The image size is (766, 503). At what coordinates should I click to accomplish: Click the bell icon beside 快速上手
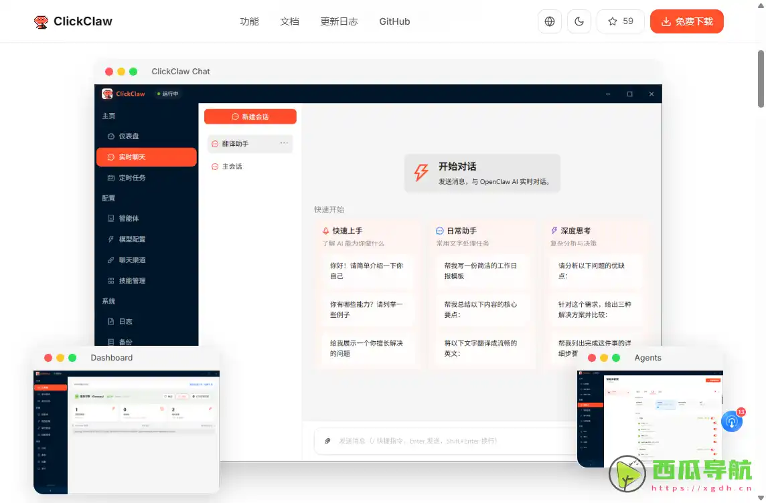pos(325,231)
